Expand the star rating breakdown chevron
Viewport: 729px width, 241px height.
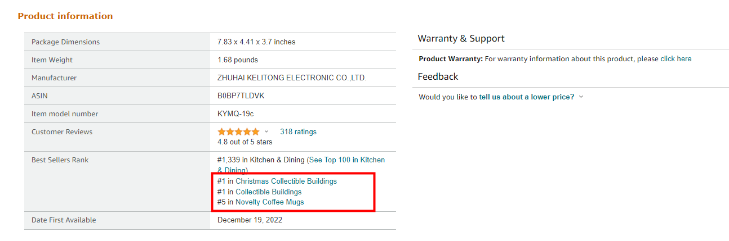(x=266, y=131)
